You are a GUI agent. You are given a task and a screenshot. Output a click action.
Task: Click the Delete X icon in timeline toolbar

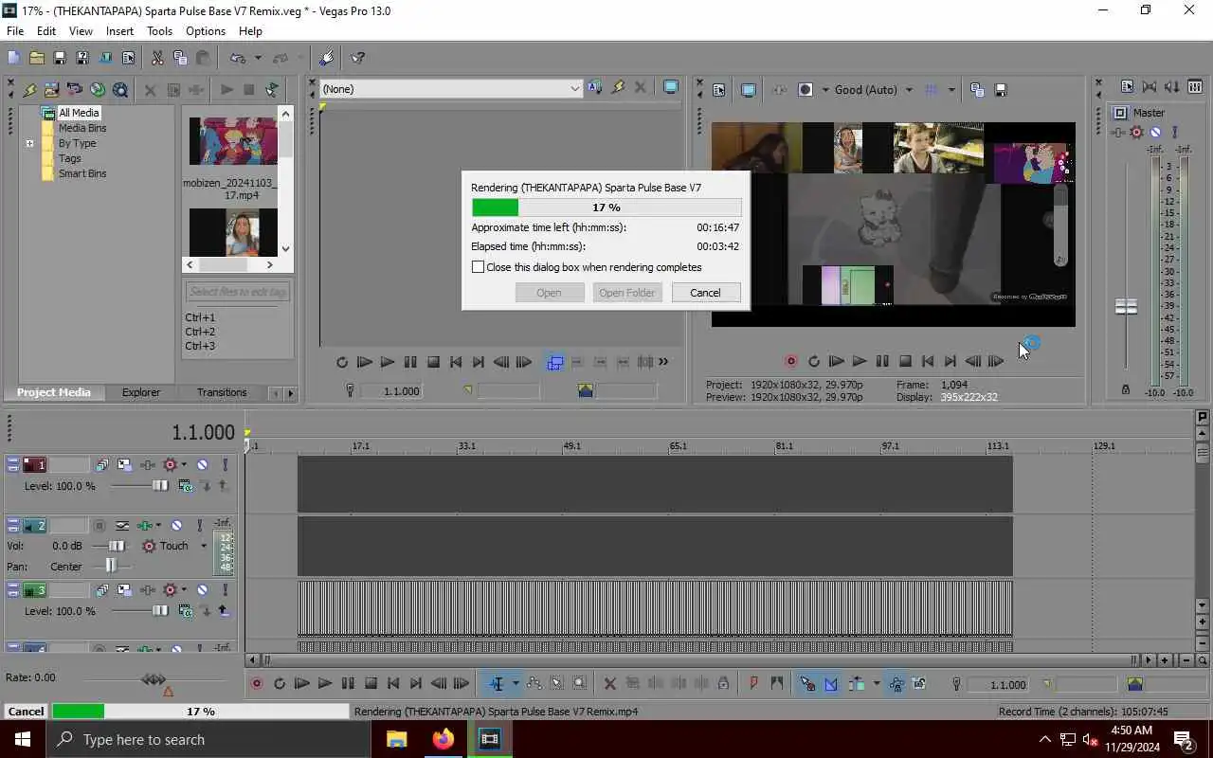[609, 683]
